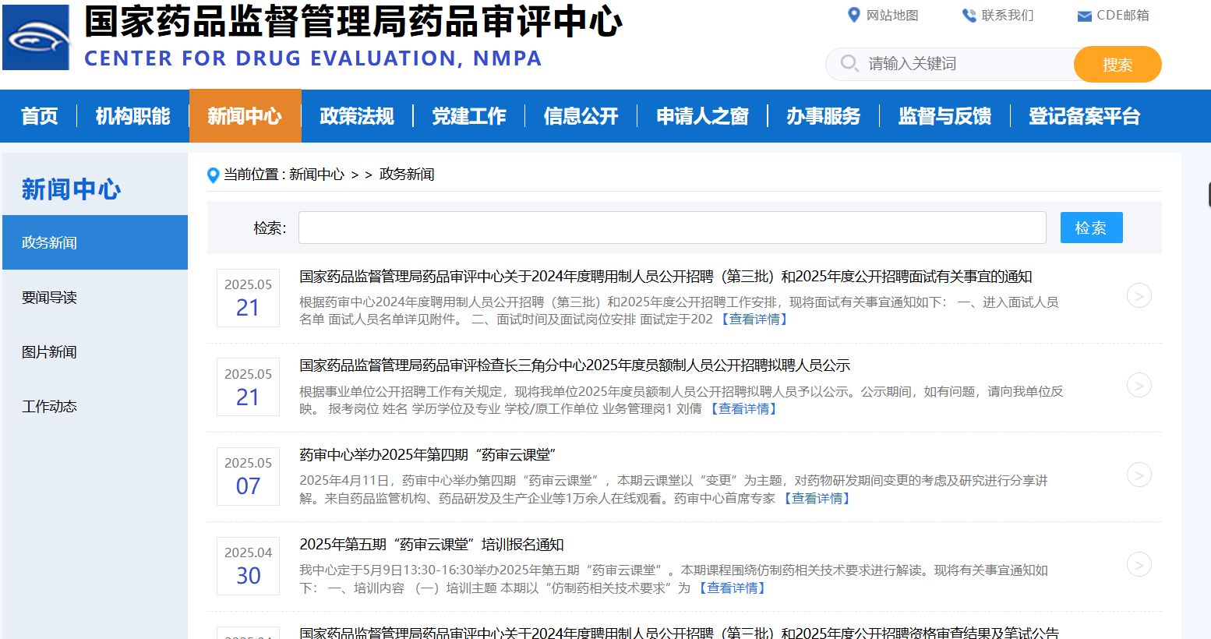Select 要闻导读 in sidebar

[x=95, y=297]
